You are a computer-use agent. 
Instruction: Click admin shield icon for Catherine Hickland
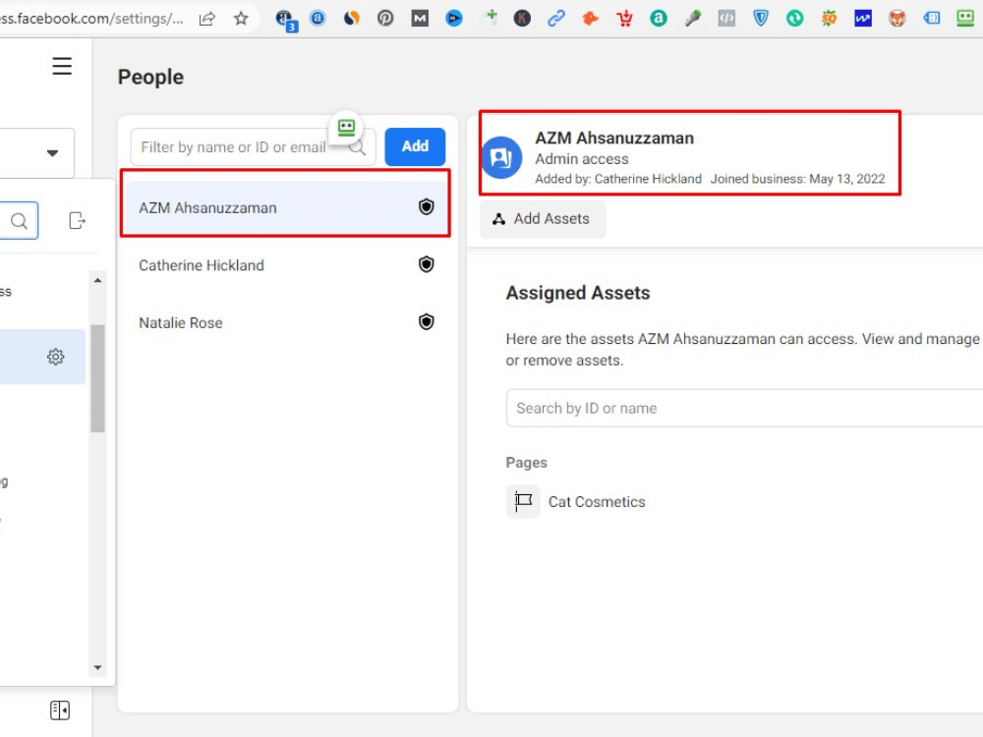427,264
